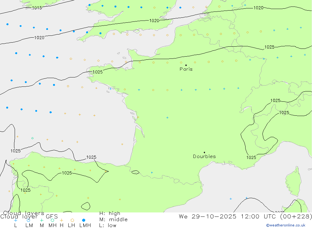Click the forecast date 'We 29-10-2025 12:00 UTC'
Screen dimensions: 312x228
pos(228,216)
